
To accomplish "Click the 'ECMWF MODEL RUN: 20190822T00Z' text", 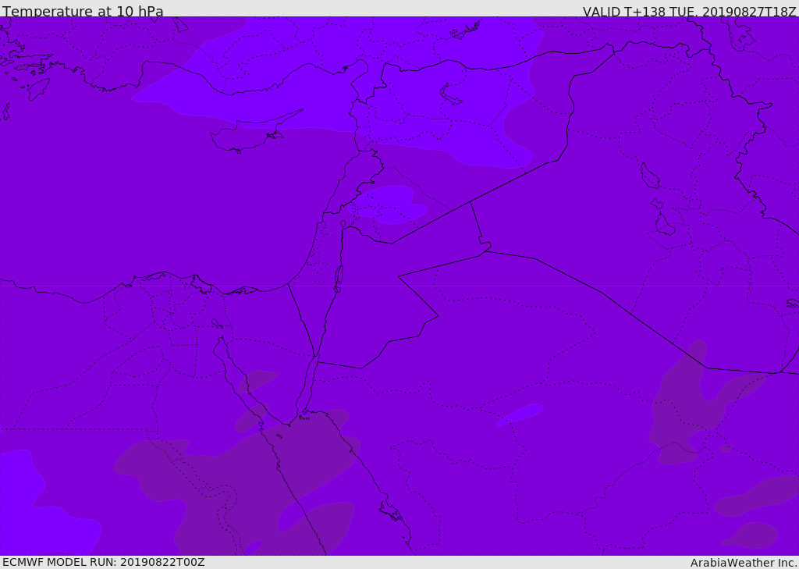I will 104,562.
